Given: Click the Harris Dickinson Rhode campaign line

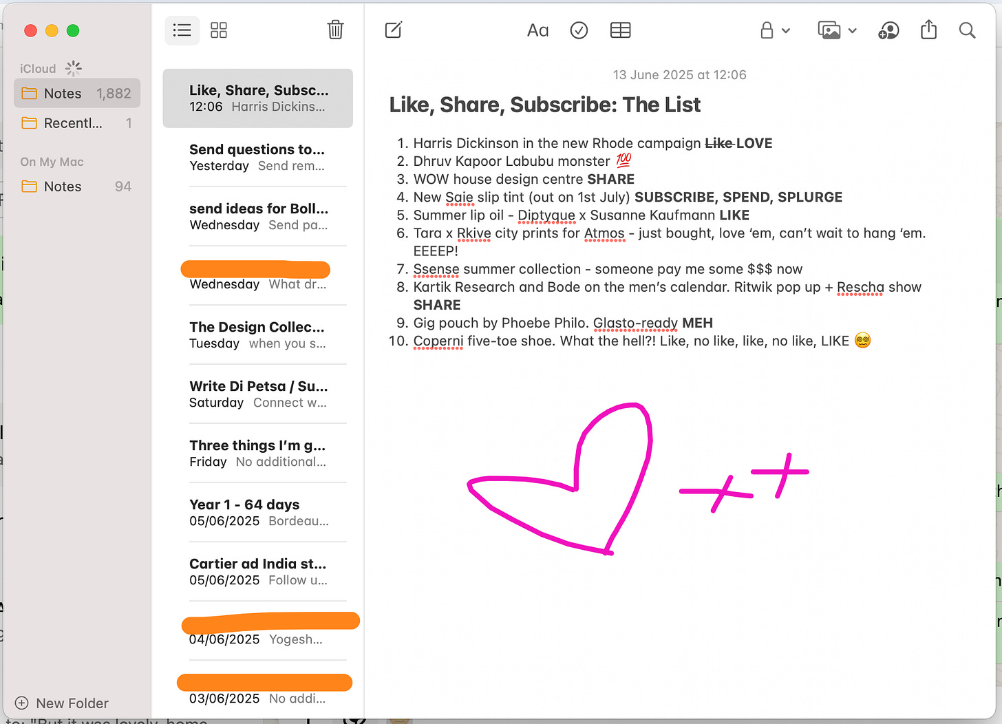Looking at the screenshot, I should pos(593,143).
